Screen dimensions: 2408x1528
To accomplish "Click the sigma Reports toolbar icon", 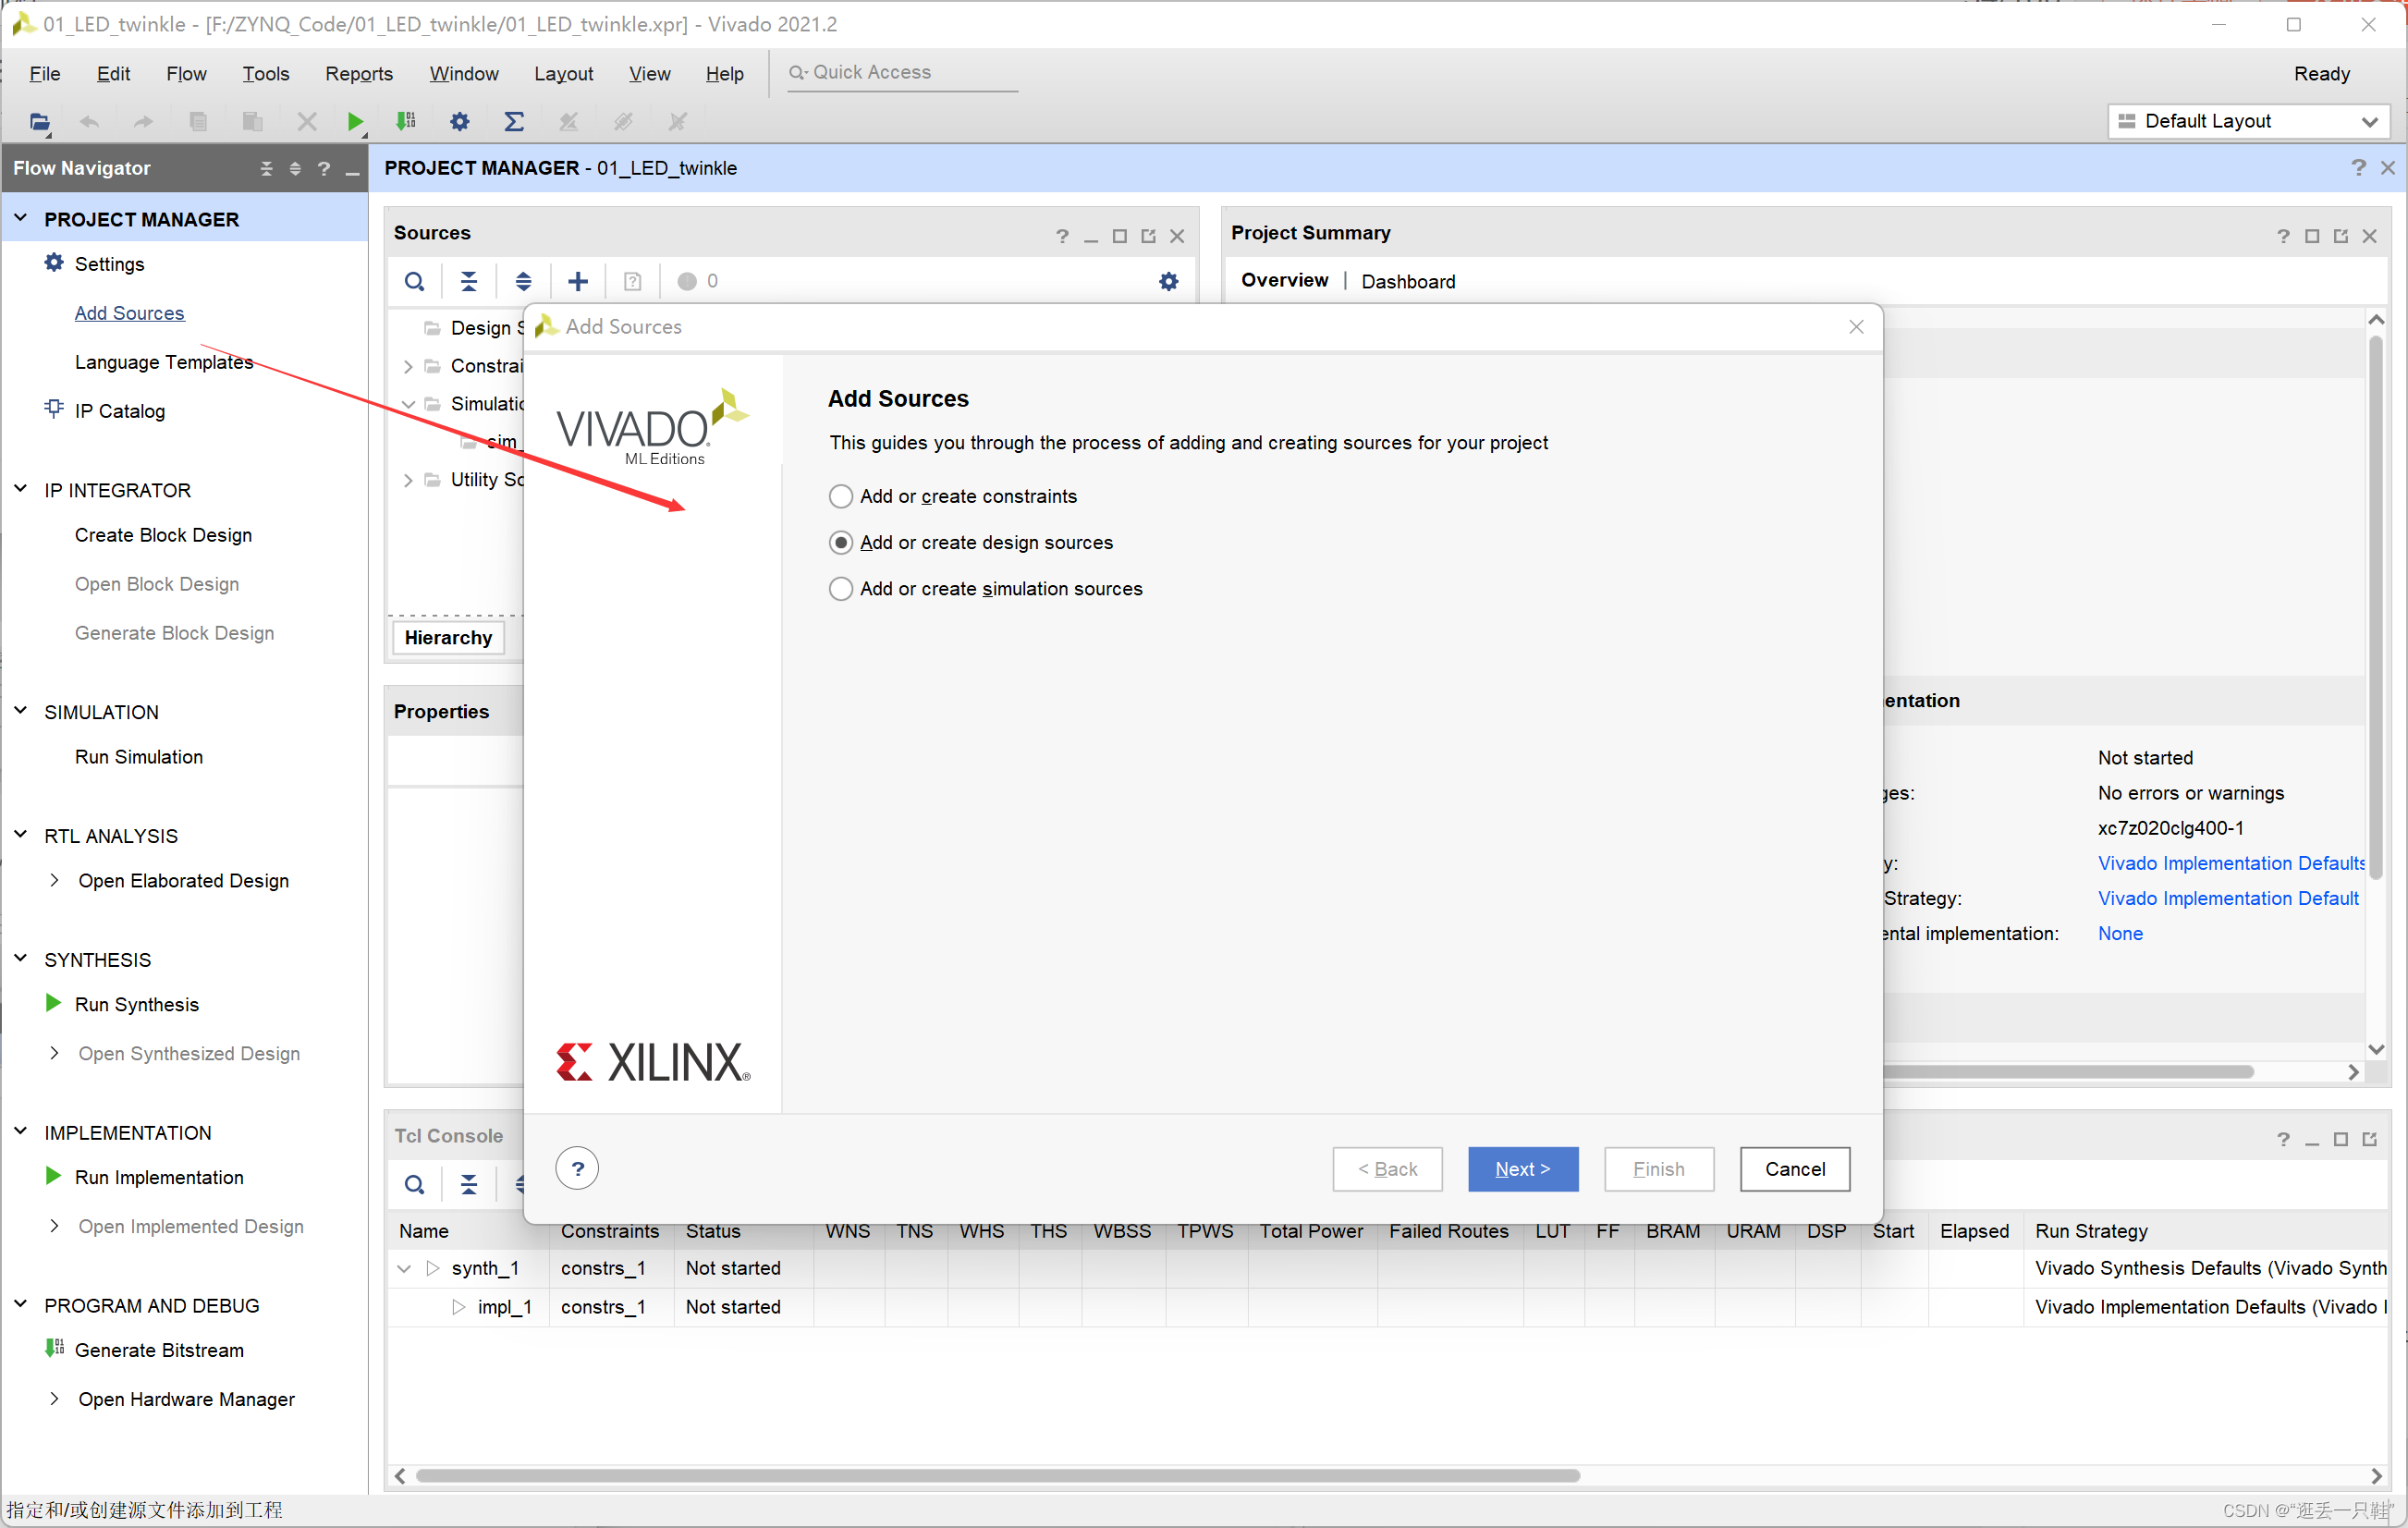I will click(514, 122).
